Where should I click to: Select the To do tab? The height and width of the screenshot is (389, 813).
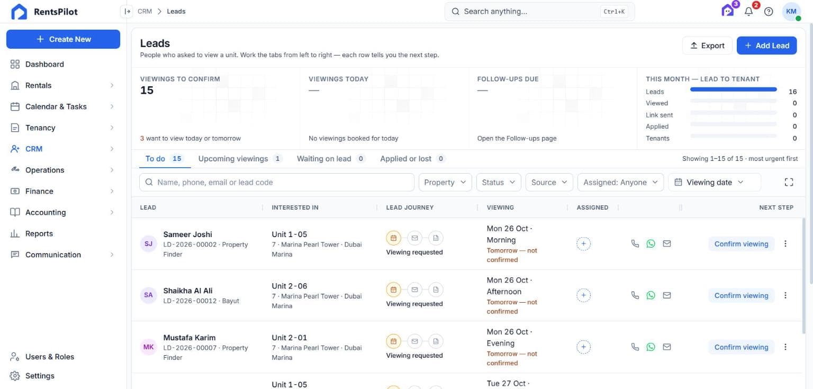coord(164,159)
